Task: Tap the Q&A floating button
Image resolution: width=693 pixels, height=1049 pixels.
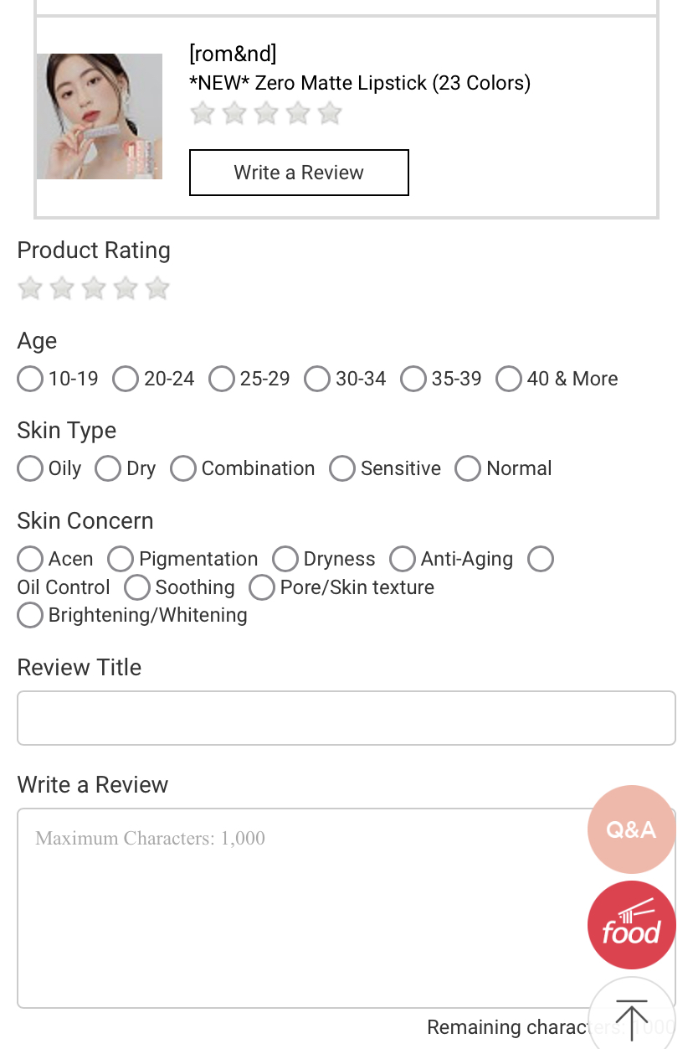Action: click(x=631, y=829)
